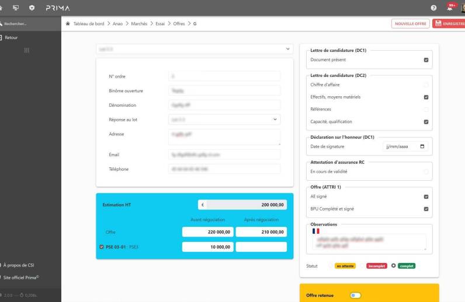Screen dimensions: 465x302
Task: Toggle the Offre retenue switch
Action: [x=355, y=296]
